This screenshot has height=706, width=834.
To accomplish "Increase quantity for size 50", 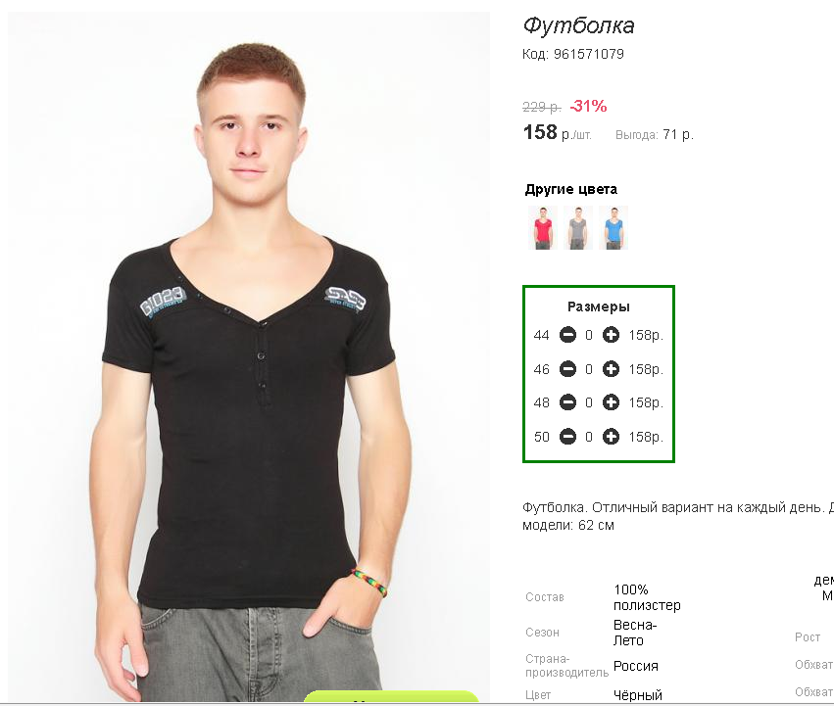I will click(611, 437).
